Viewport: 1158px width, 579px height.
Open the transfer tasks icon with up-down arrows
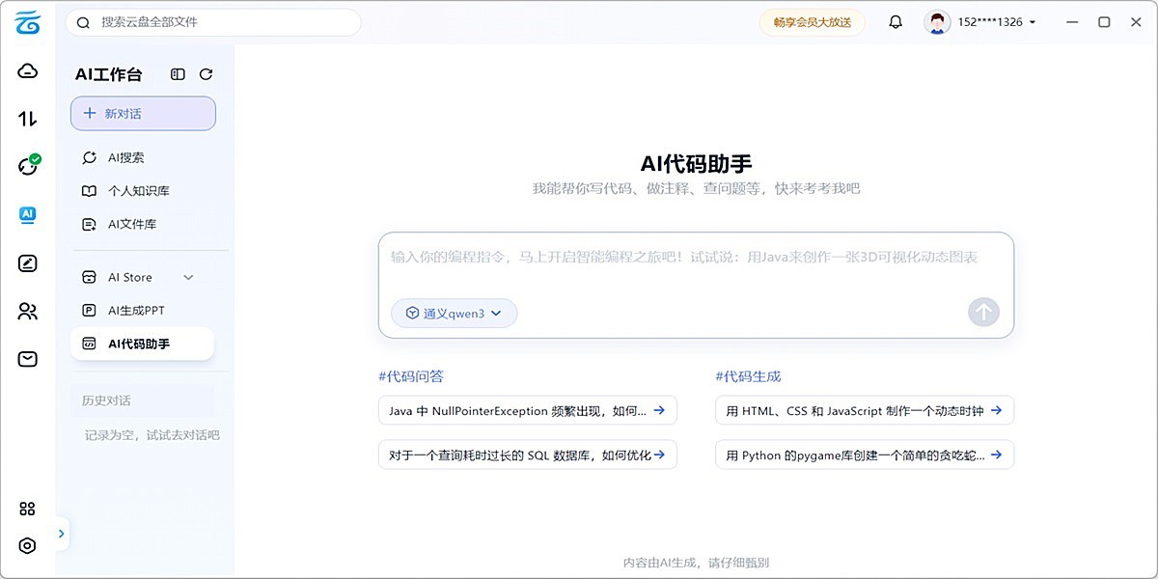tap(28, 118)
